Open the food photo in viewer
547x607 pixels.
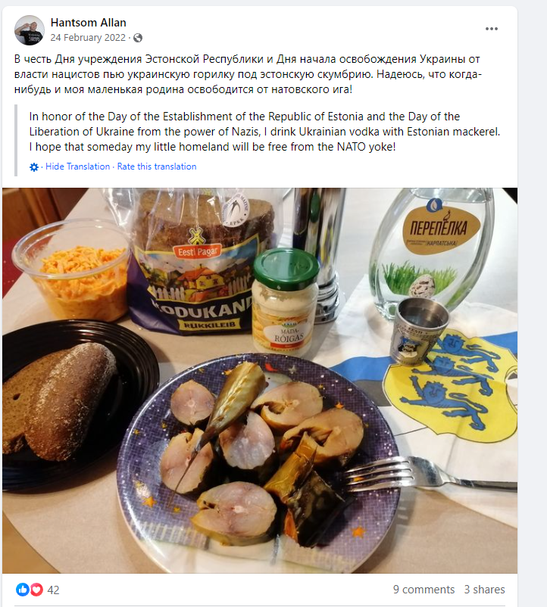[x=260, y=380]
